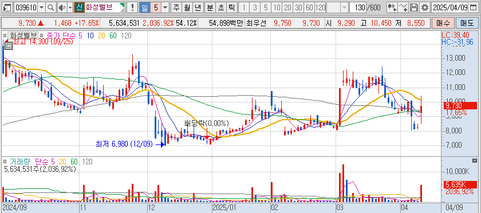This screenshot has width=481, height=213.
Task: Click the 매수 buy button
Action: (x=443, y=23)
